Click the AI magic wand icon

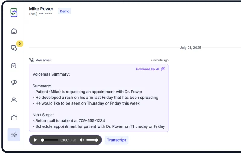click(163, 69)
